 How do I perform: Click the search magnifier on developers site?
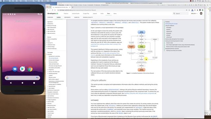[x=174, y=14]
